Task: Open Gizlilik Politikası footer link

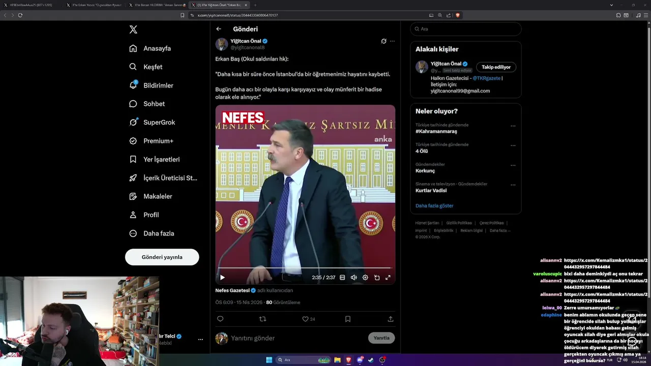Action: (x=459, y=223)
